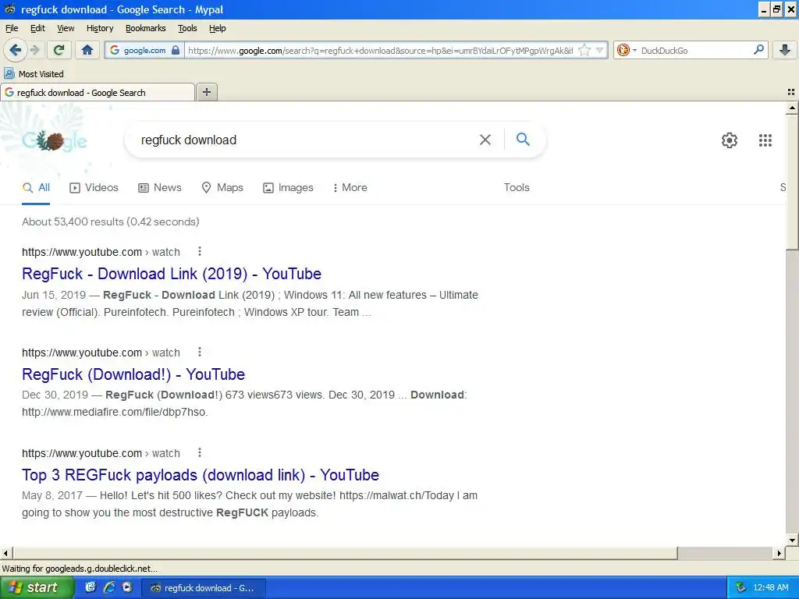Click the Forward navigation arrow

[35, 50]
